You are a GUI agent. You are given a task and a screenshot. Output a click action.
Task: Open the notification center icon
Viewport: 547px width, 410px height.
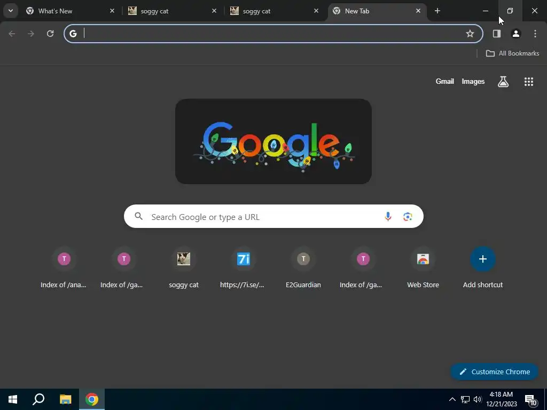[531, 400]
